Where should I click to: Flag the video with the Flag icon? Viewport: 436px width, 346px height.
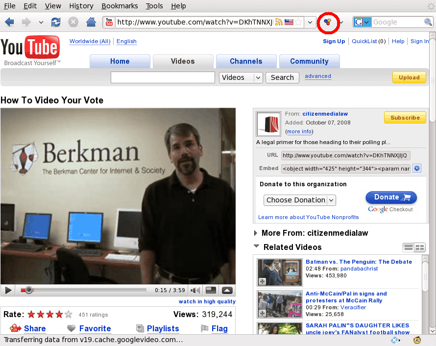click(x=204, y=328)
